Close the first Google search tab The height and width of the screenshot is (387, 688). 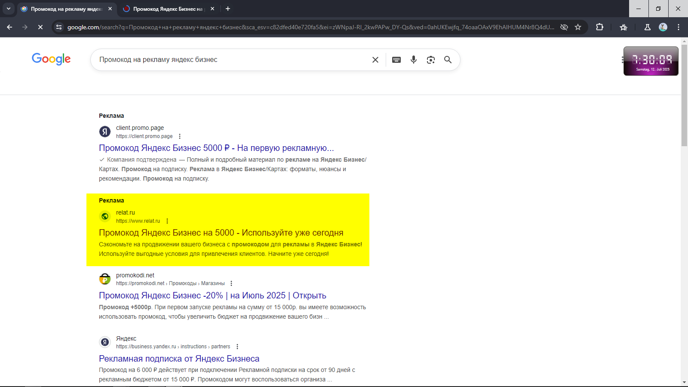click(110, 9)
